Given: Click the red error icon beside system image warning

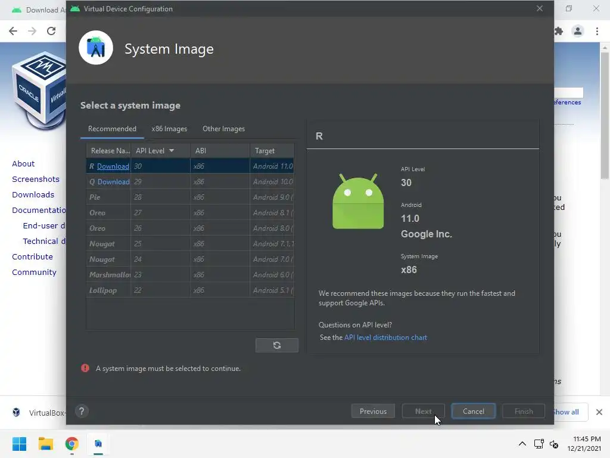Looking at the screenshot, I should [x=85, y=368].
